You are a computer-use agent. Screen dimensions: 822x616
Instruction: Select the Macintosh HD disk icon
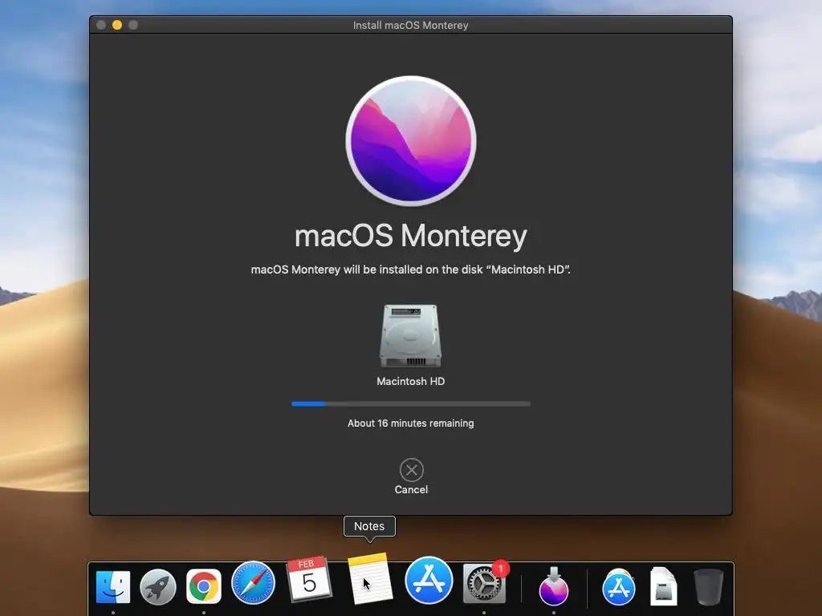pos(410,336)
